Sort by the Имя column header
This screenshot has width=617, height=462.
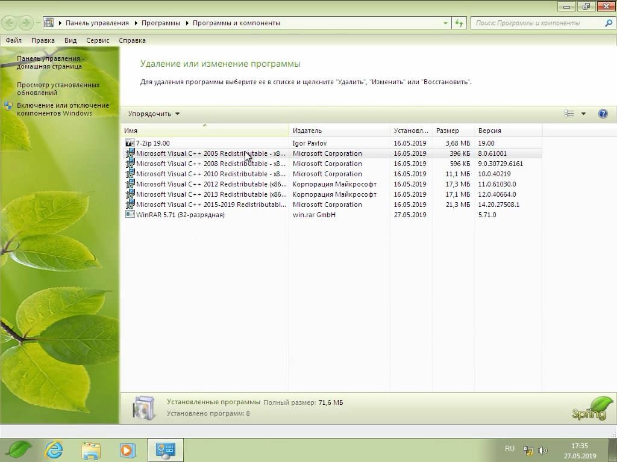click(x=205, y=131)
